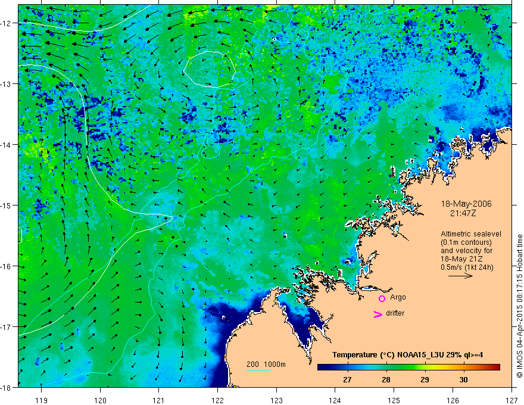Click the '21:47Z' time text
Screen dimensions: 524x405
tap(463, 213)
